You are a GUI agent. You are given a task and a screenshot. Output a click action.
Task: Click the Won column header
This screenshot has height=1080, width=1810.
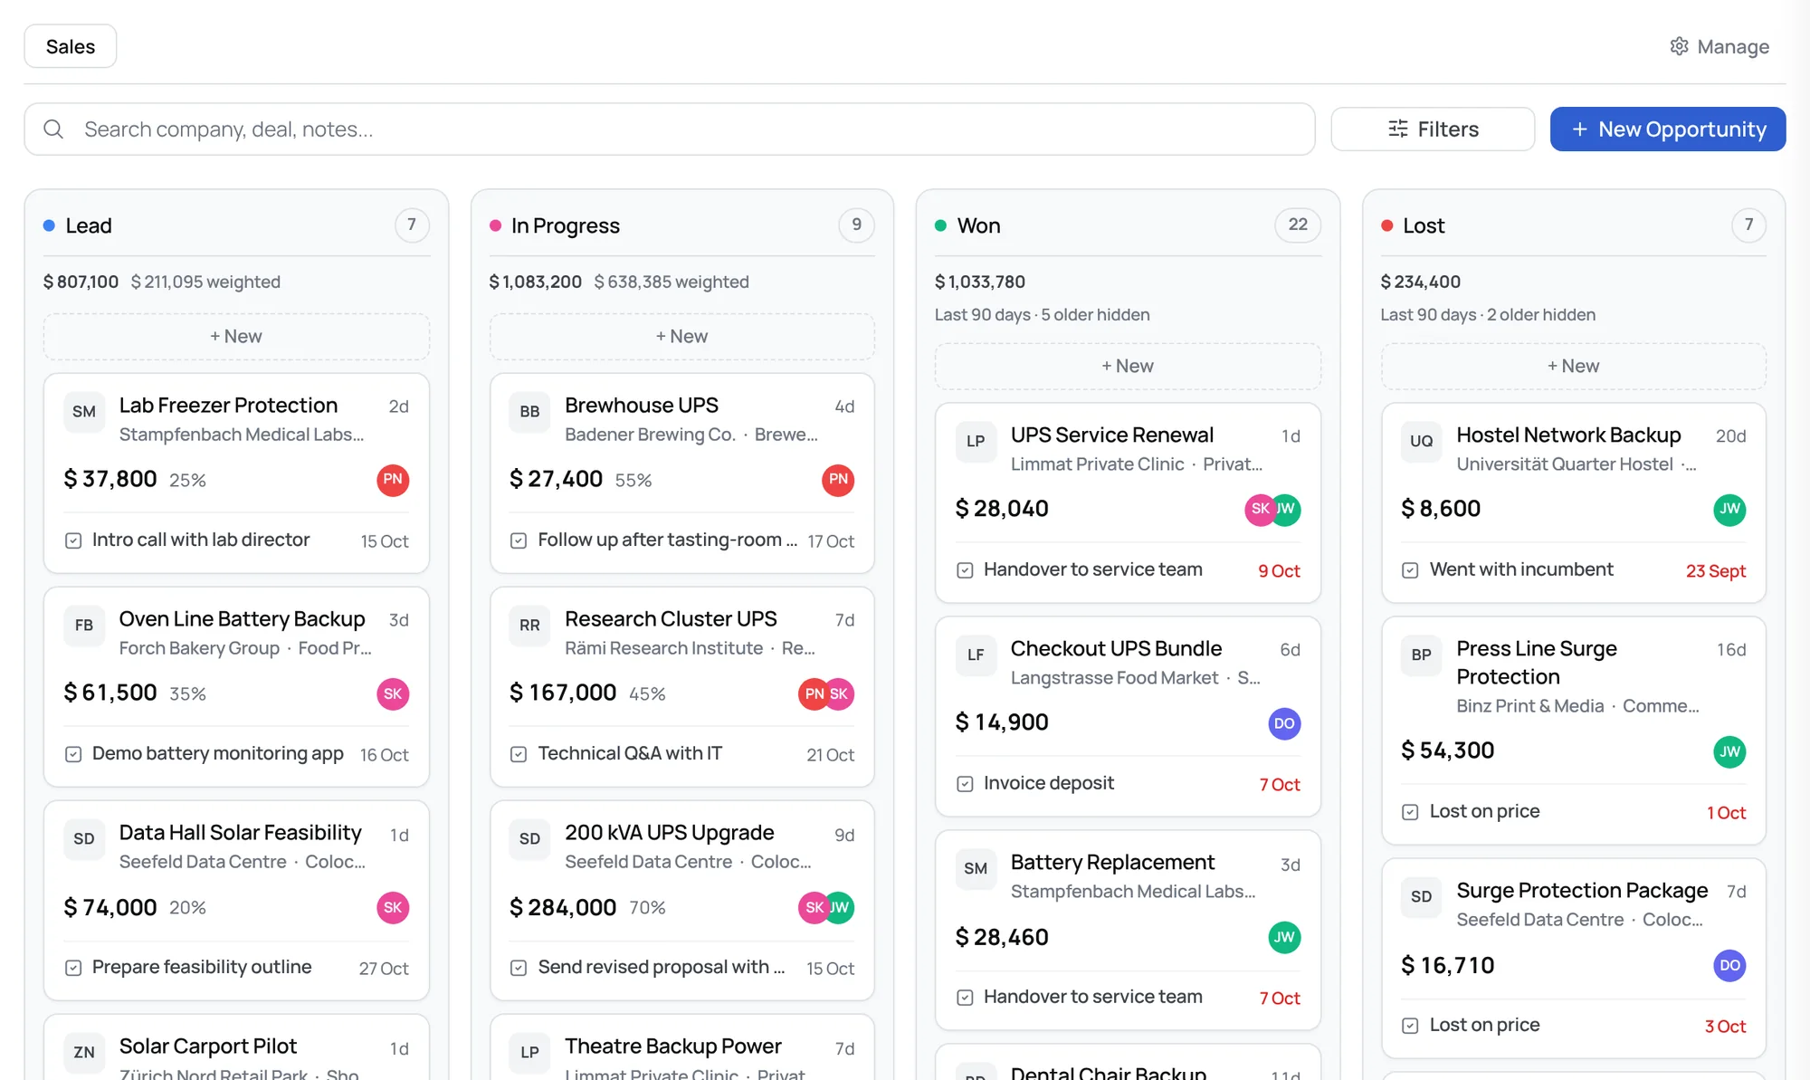[978, 225]
